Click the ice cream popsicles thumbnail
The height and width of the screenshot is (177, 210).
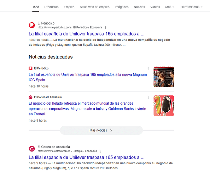(x=164, y=106)
